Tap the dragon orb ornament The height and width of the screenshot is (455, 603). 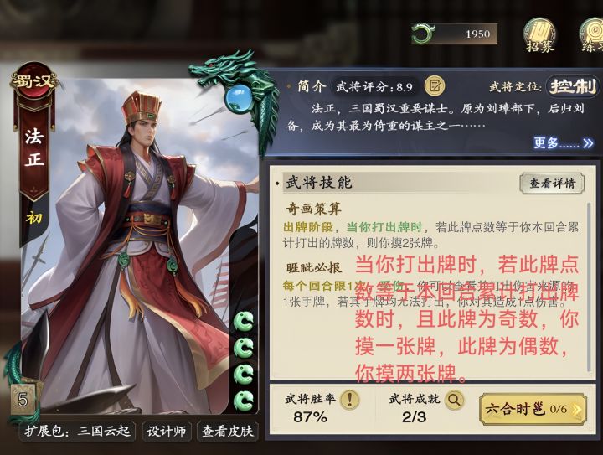tap(238, 99)
